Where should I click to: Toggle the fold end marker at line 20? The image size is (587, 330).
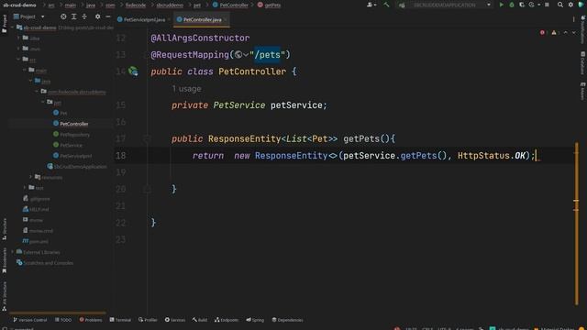147,189
